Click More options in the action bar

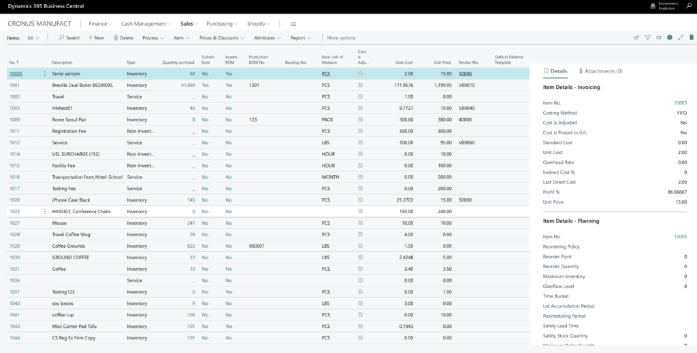341,38
